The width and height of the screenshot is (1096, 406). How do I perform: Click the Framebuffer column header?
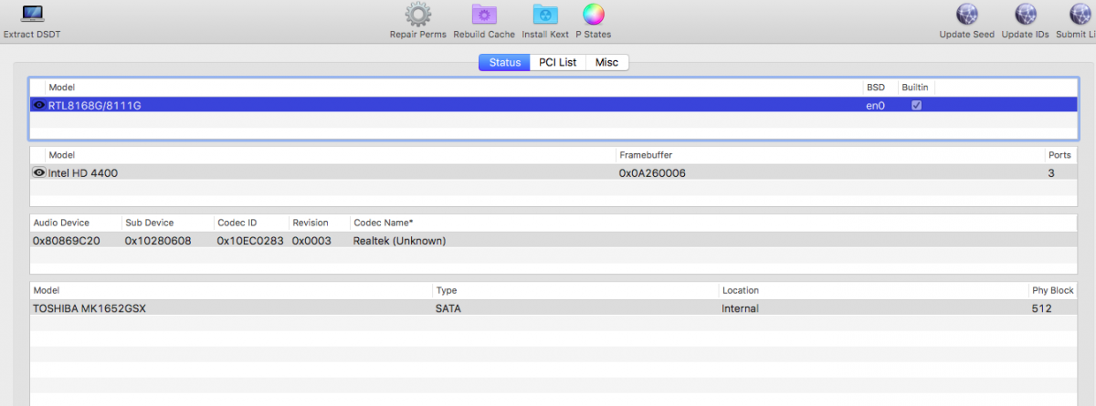coord(648,155)
